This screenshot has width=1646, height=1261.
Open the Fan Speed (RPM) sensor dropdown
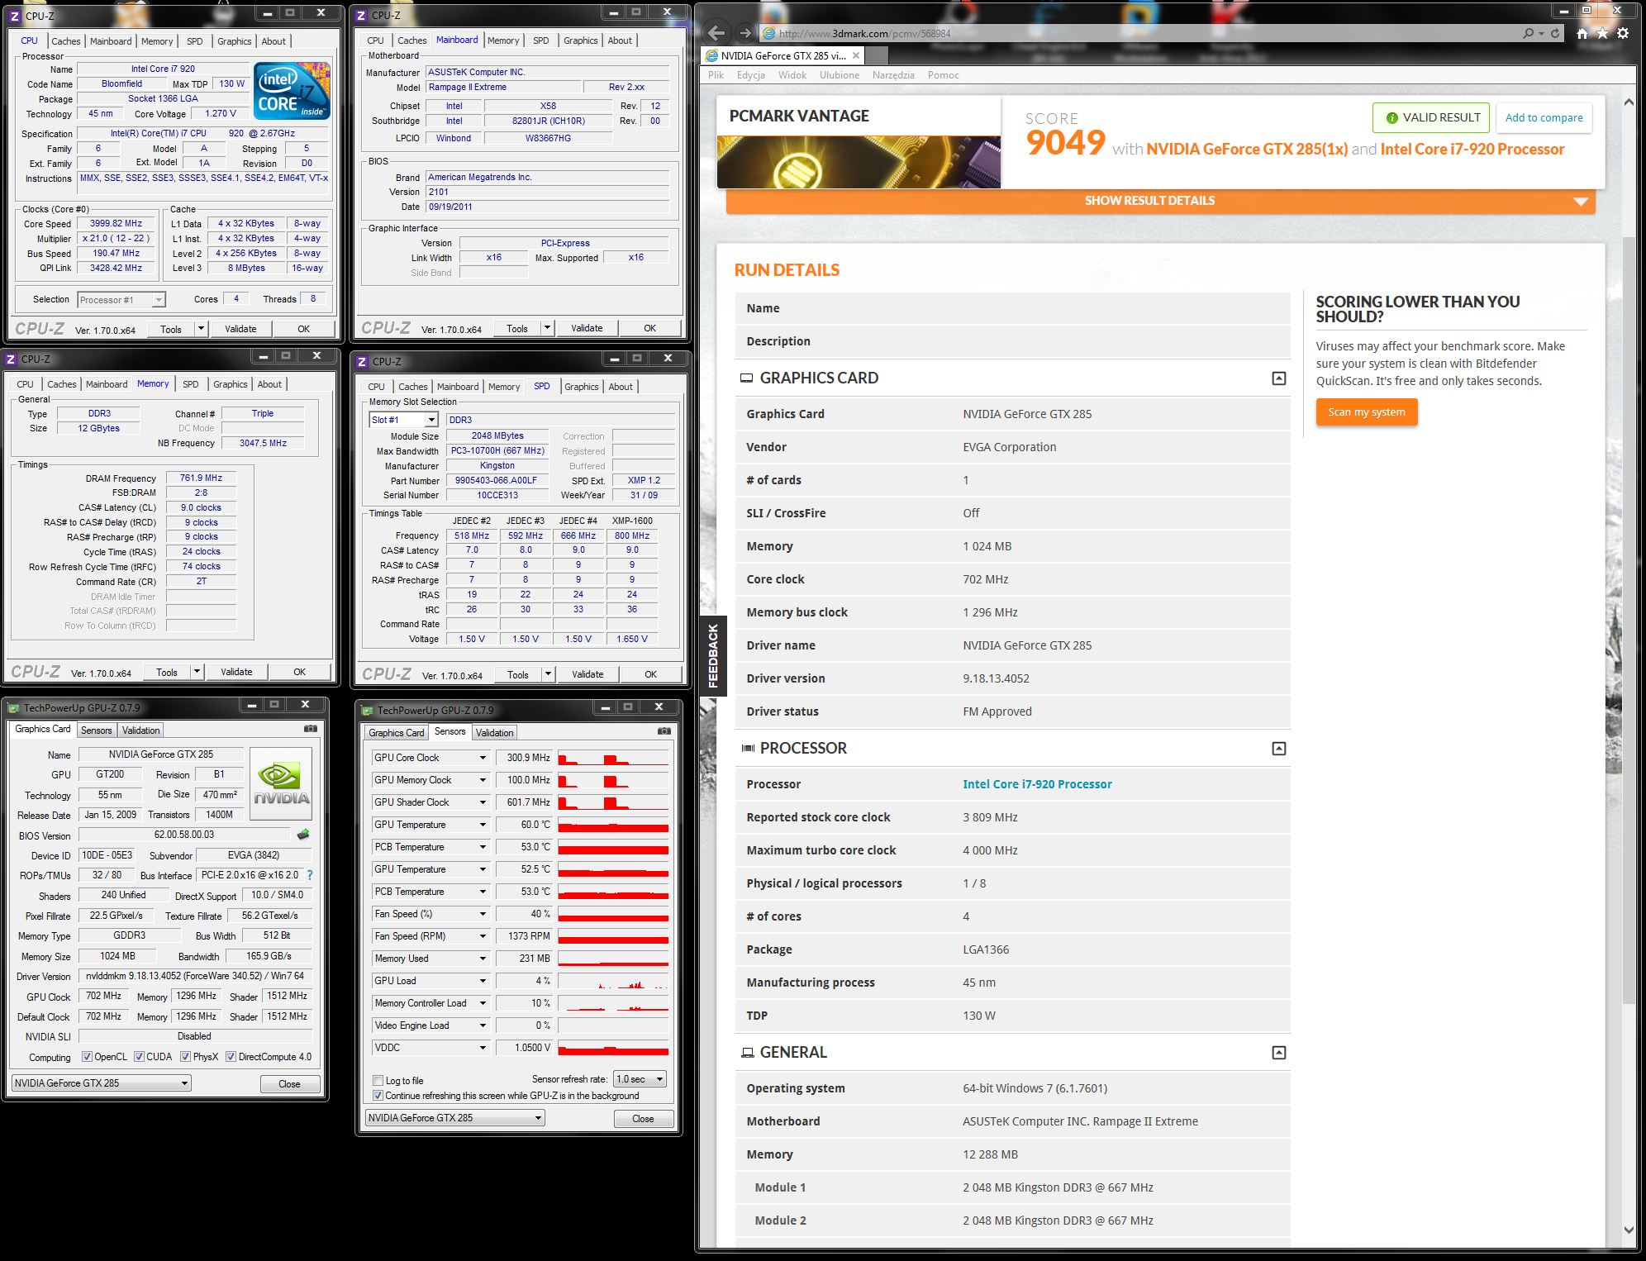click(483, 936)
